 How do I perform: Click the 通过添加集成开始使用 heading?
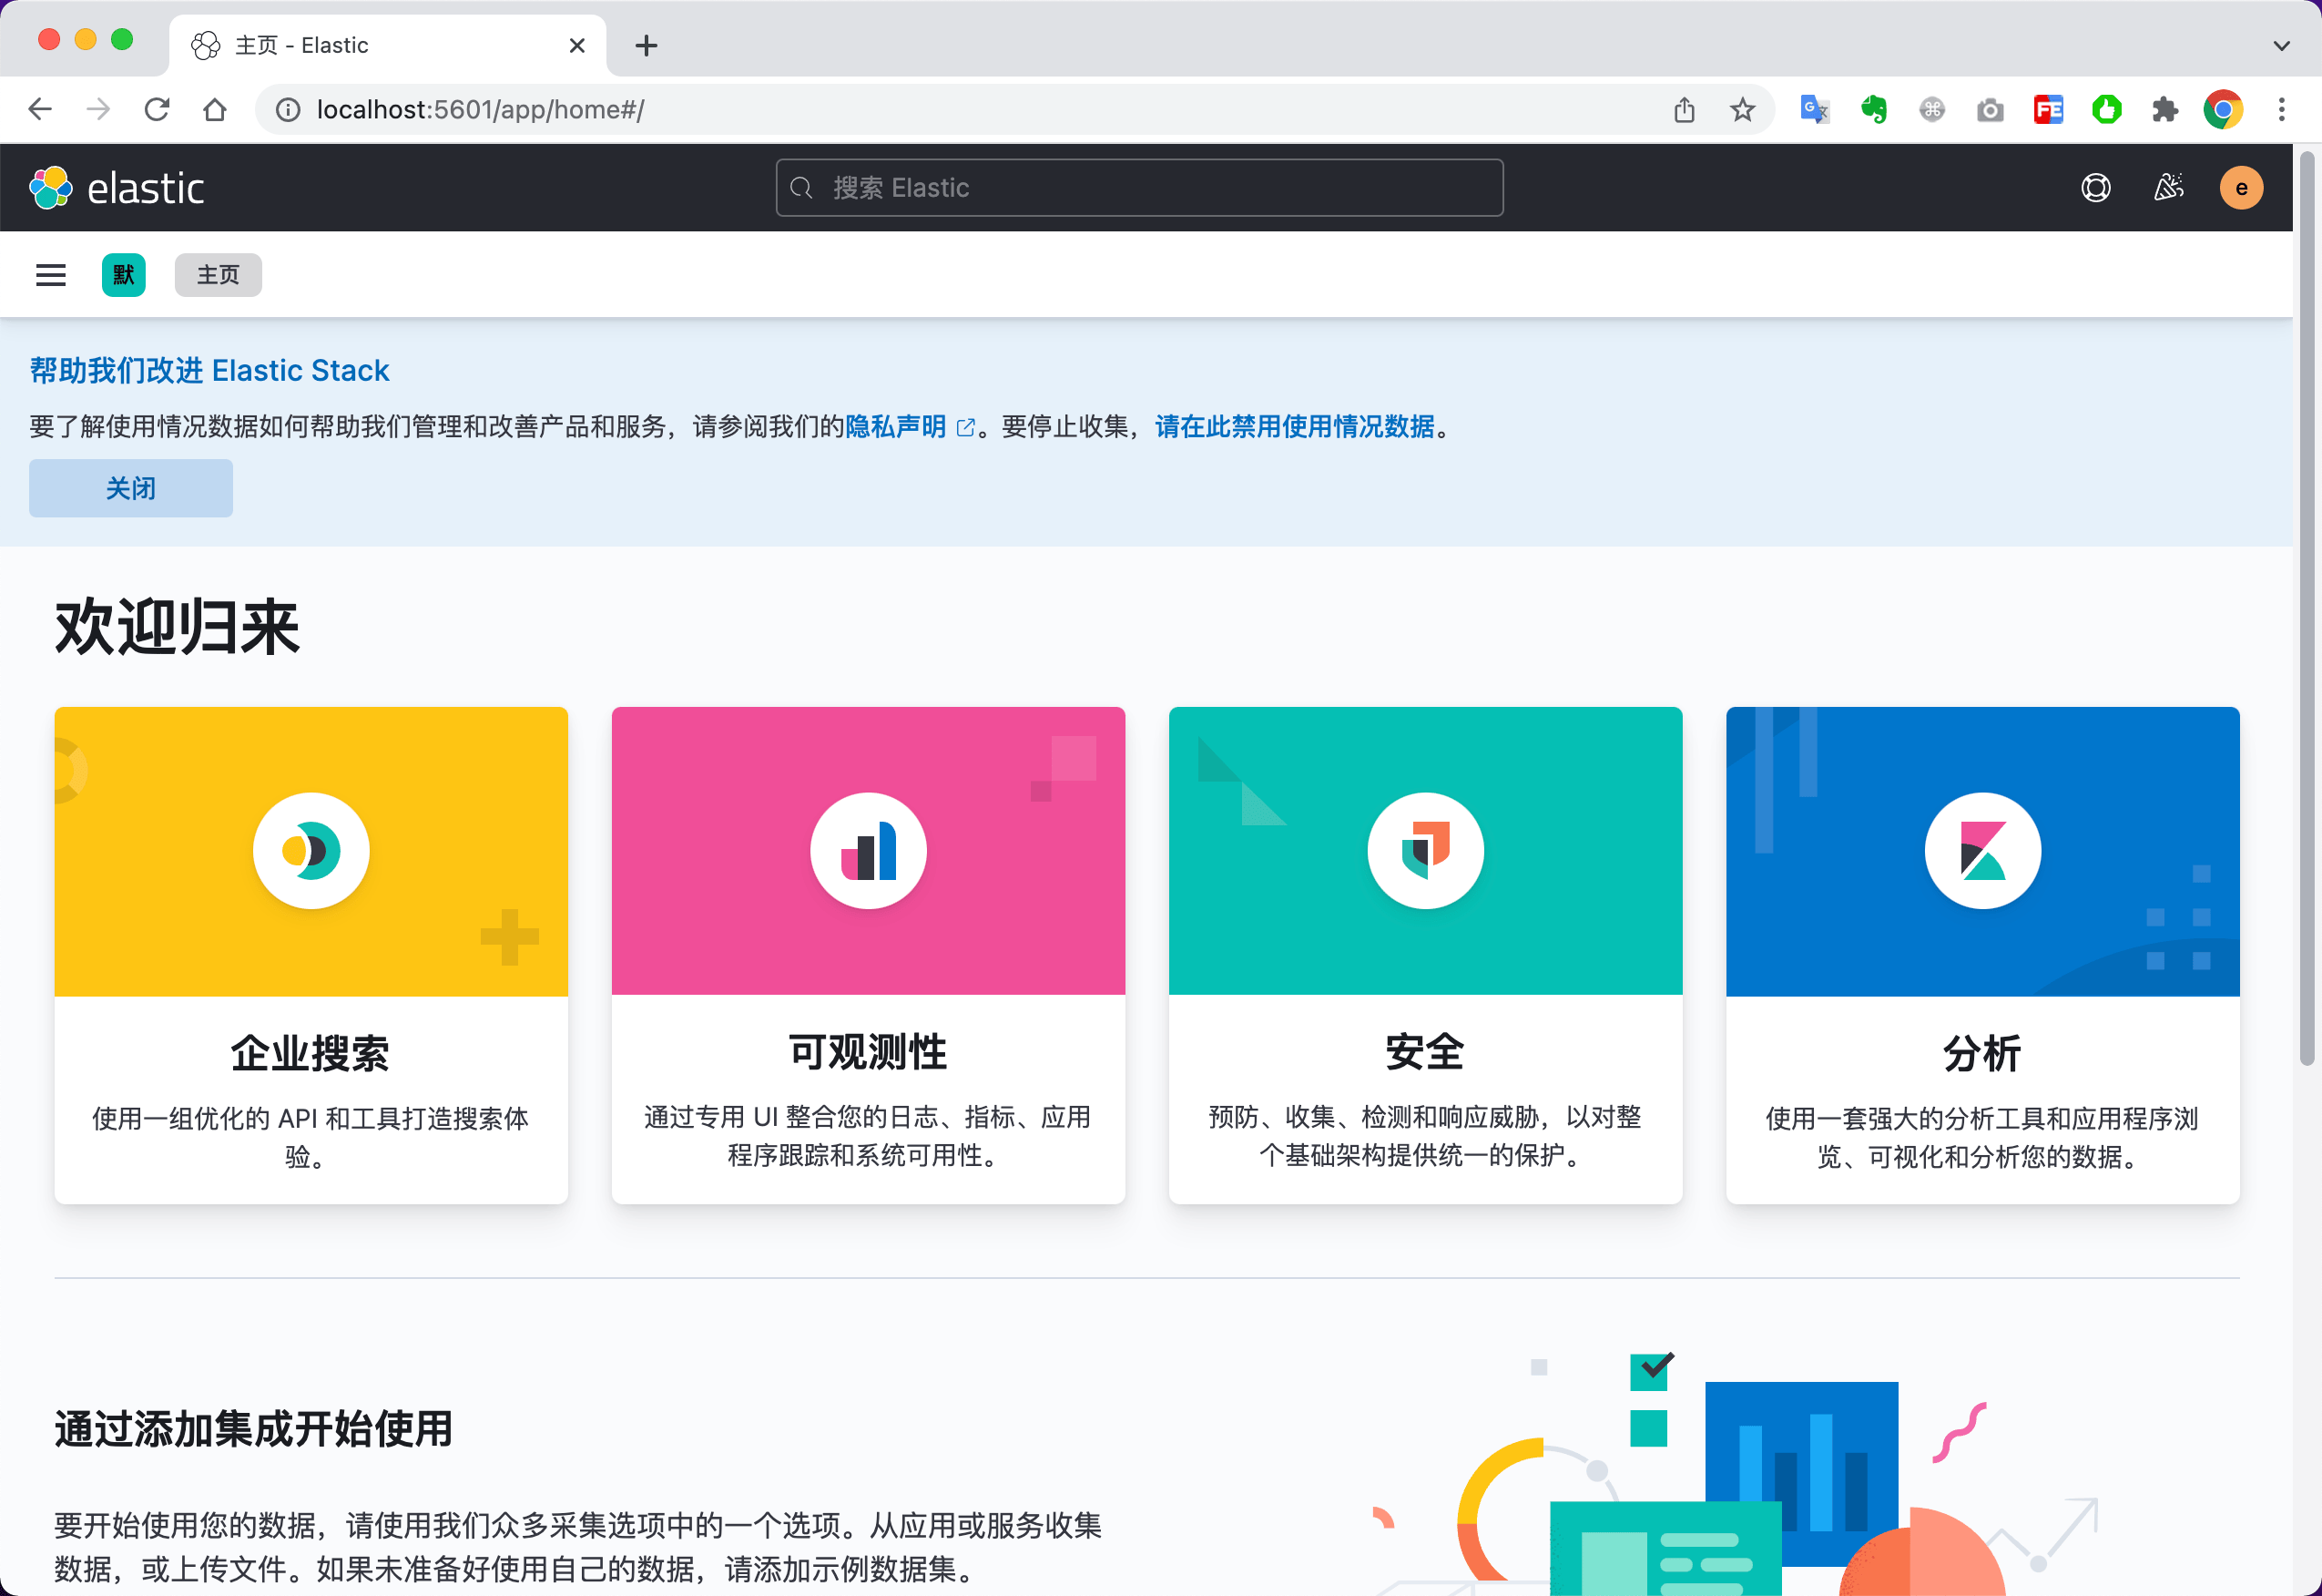[x=253, y=1429]
